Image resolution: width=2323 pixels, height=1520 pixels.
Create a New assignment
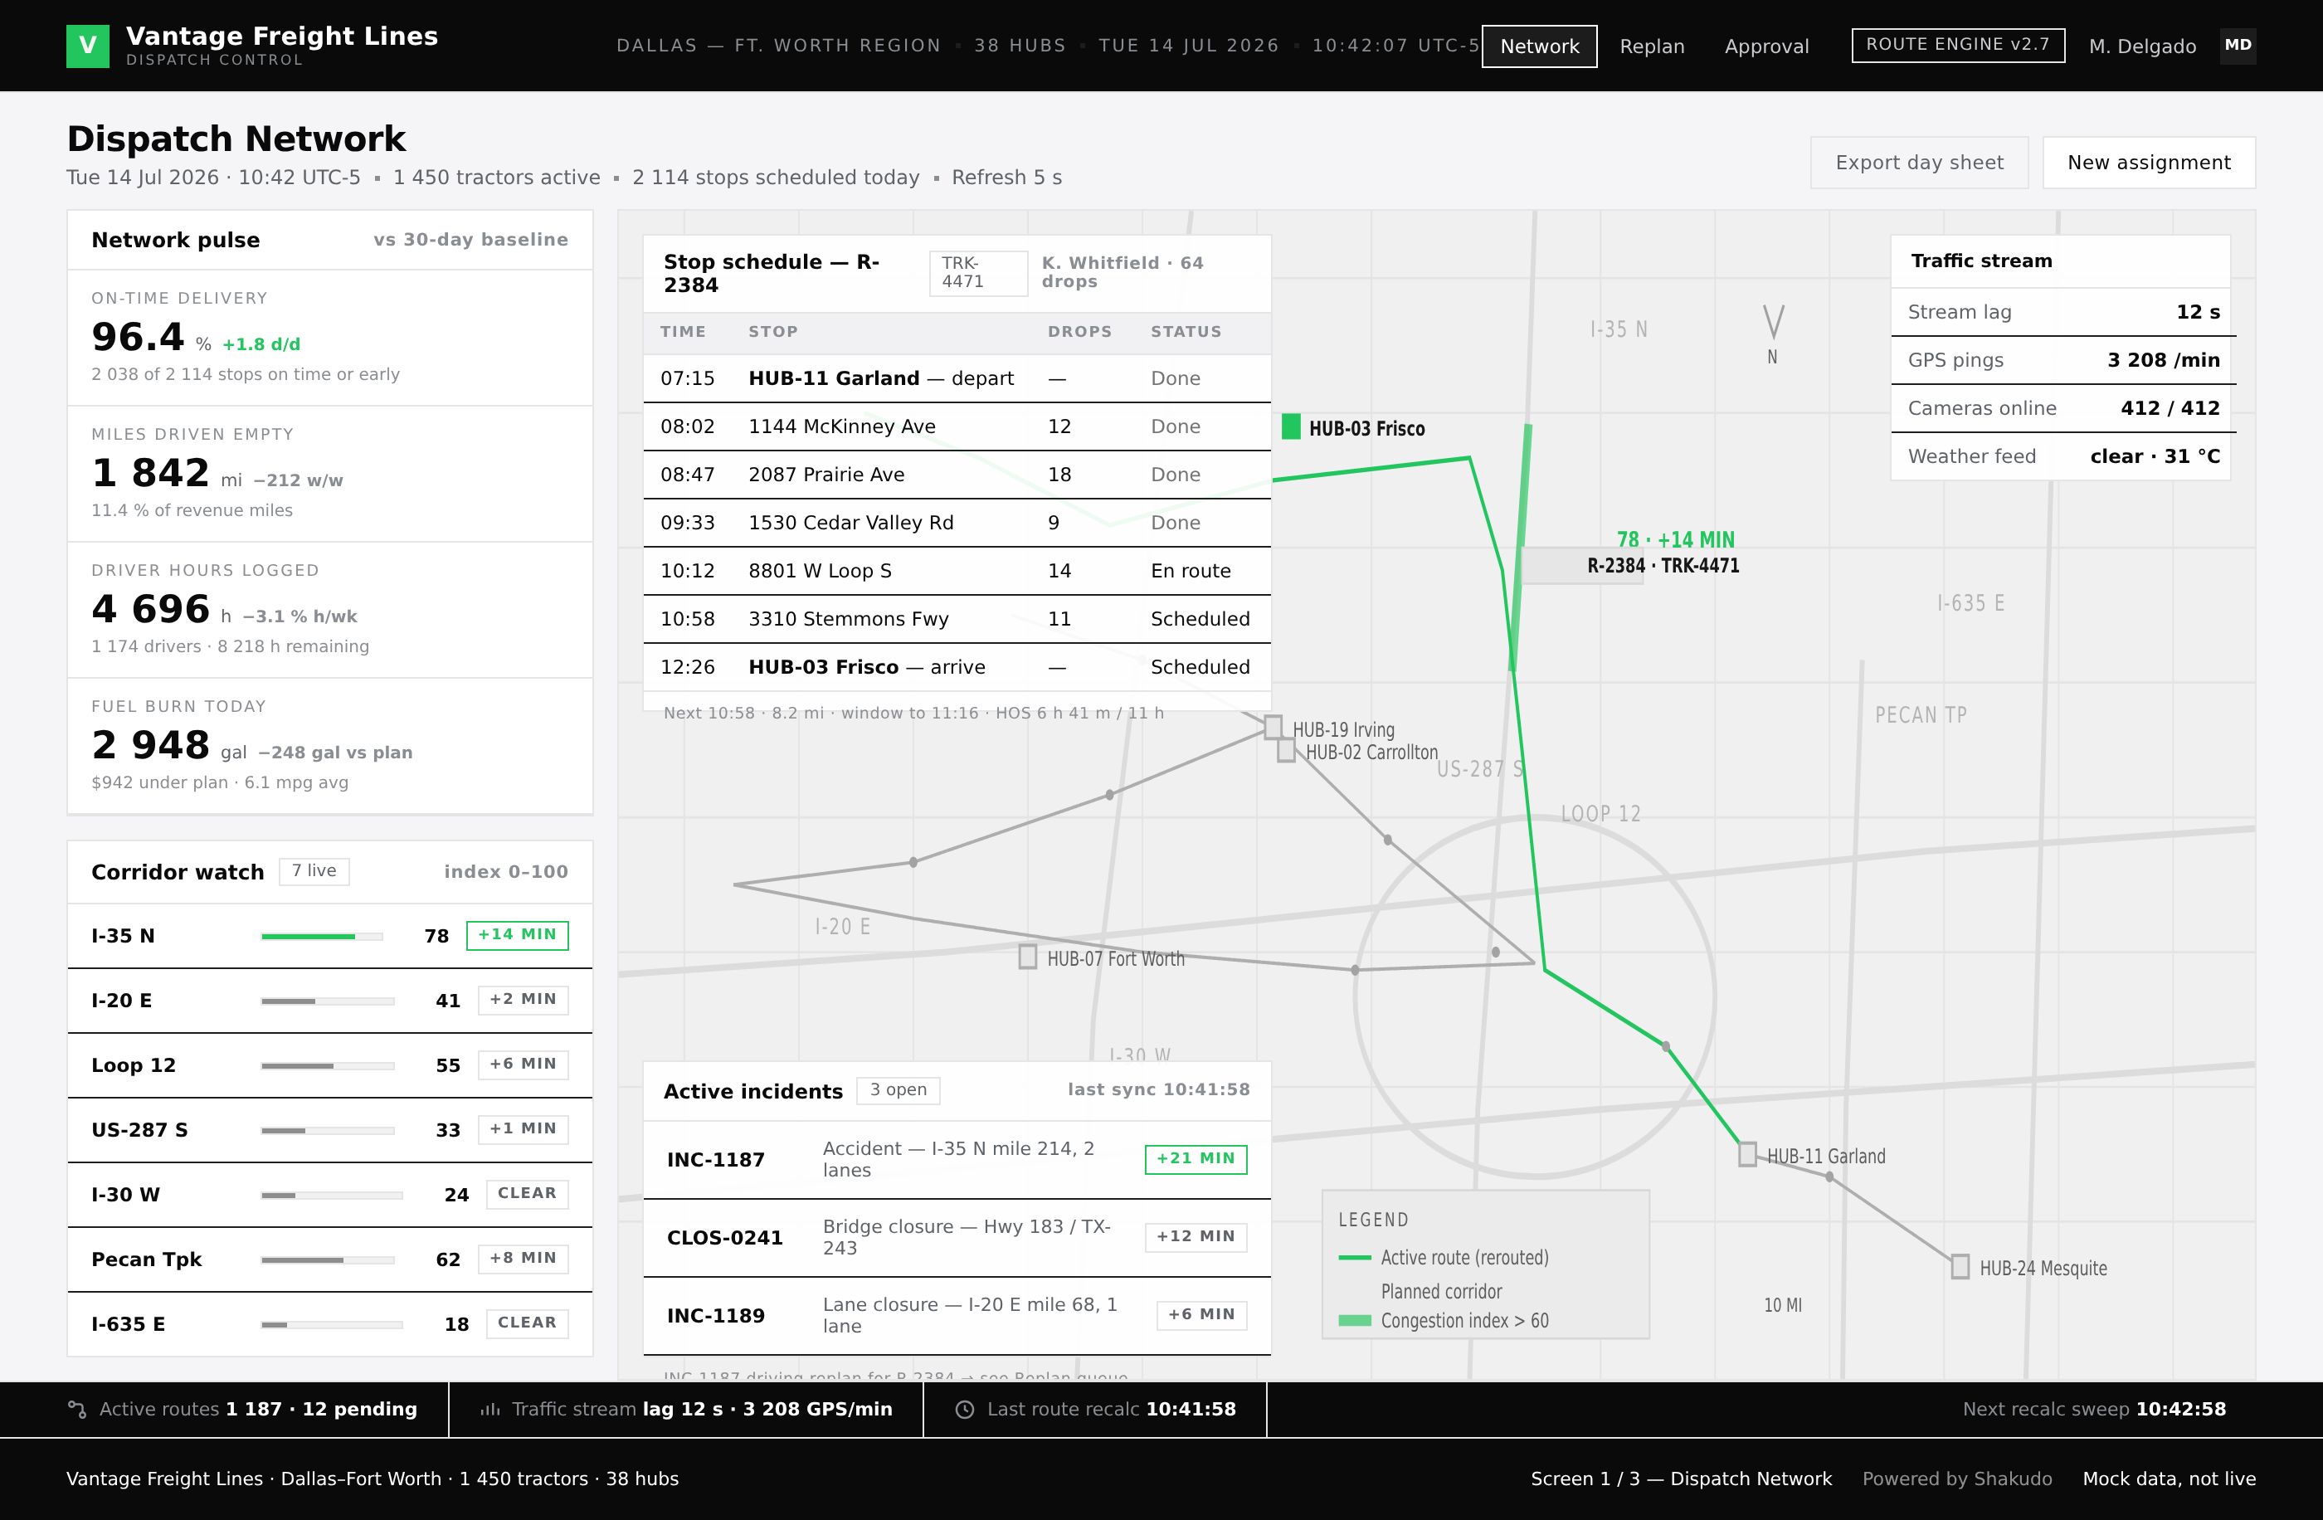pos(2148,162)
